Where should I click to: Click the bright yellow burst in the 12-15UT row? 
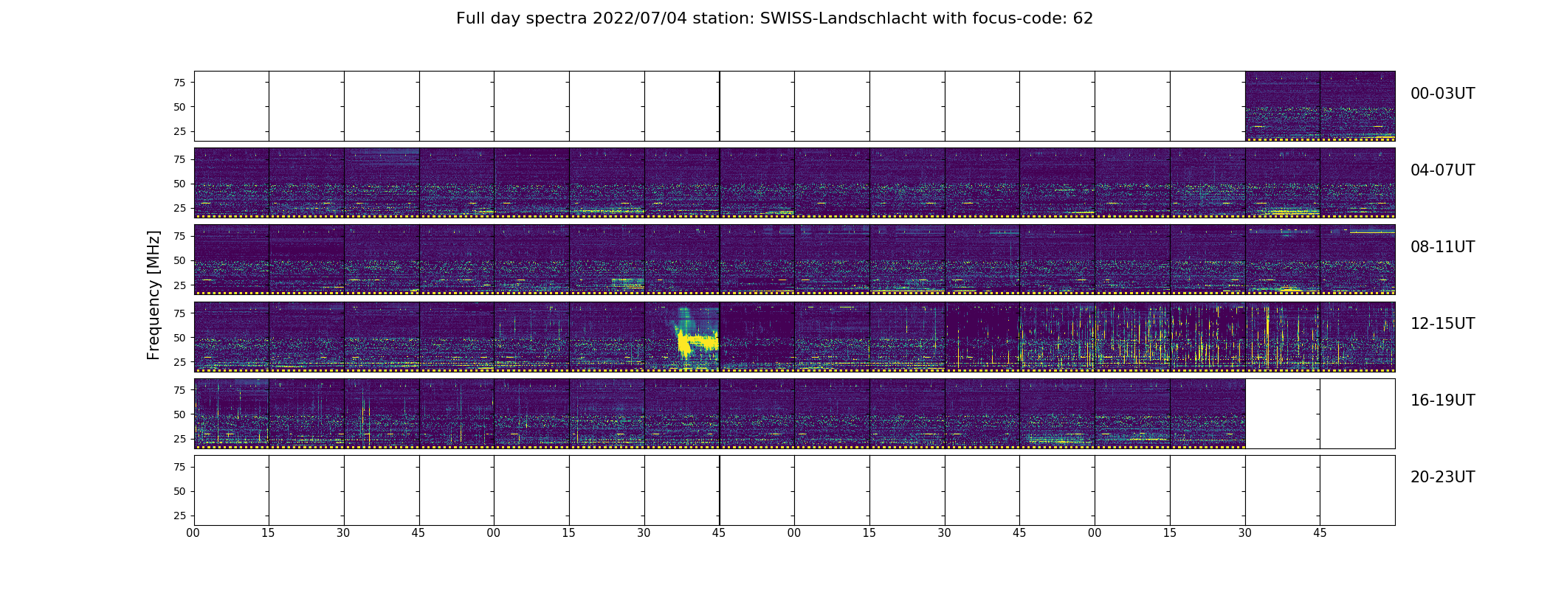[697, 341]
